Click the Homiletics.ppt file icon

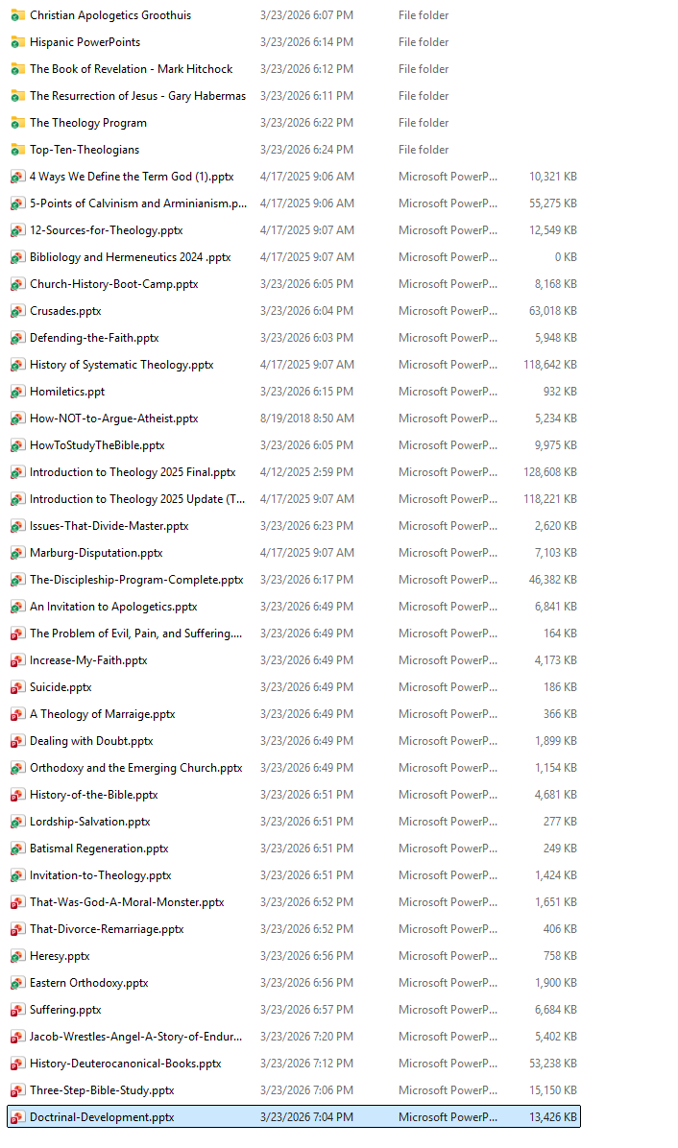click(17, 392)
